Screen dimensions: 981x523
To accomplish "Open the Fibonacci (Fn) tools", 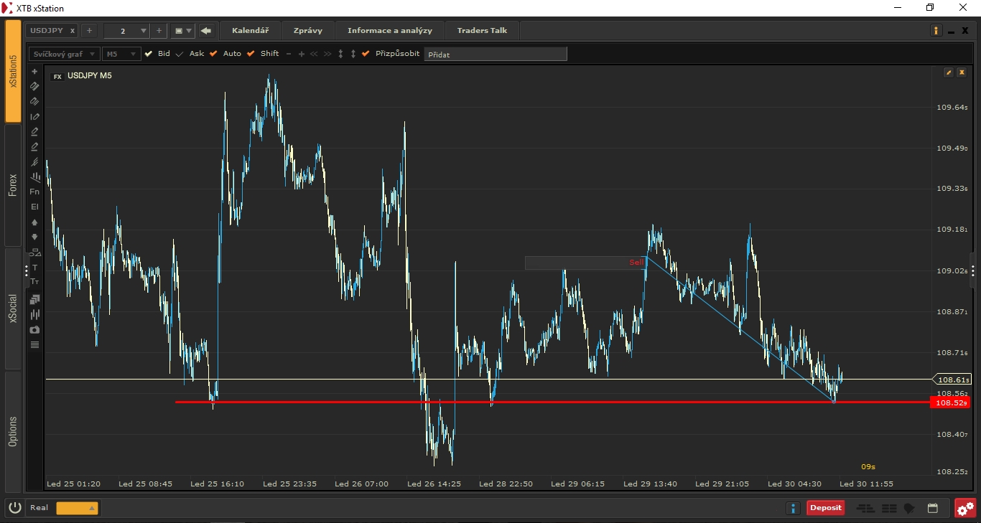I will [x=34, y=192].
